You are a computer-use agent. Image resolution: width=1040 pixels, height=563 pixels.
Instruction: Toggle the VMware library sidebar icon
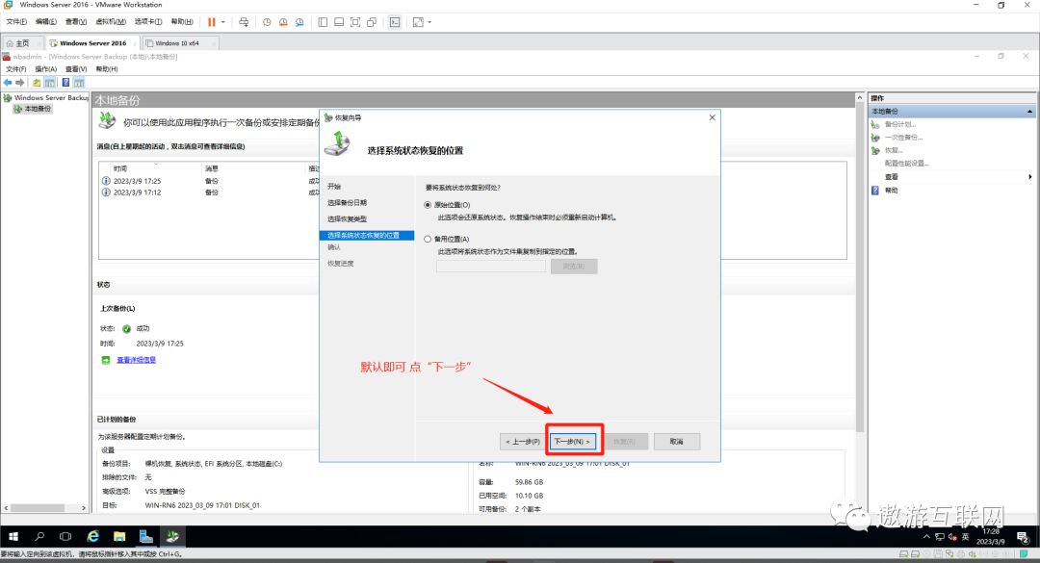click(323, 22)
